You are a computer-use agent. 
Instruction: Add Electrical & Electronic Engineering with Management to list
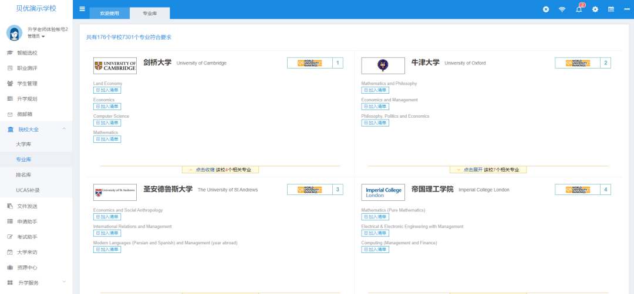click(x=375, y=233)
